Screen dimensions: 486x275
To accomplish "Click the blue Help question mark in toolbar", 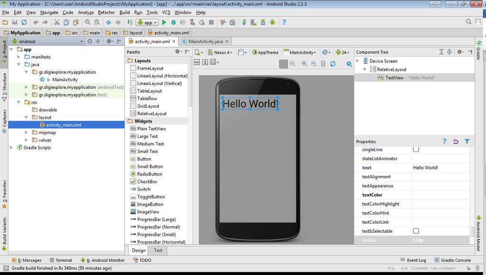I will 284,22.
